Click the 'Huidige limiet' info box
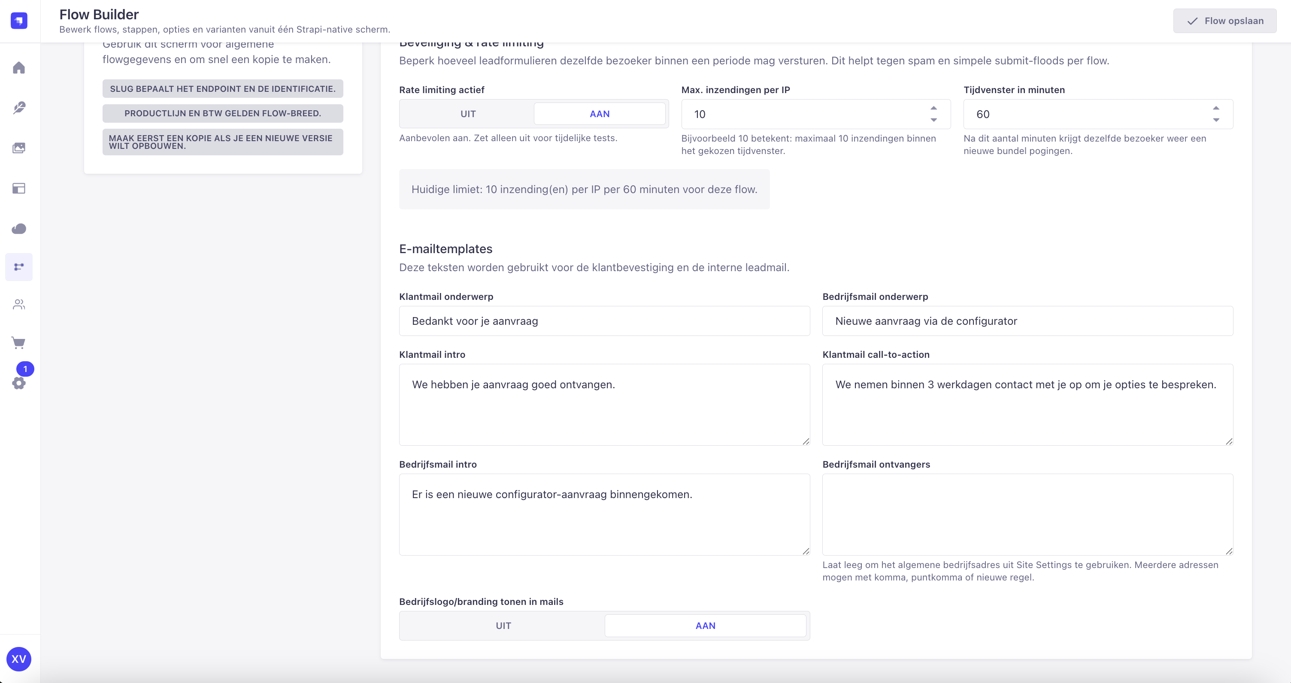 point(584,189)
